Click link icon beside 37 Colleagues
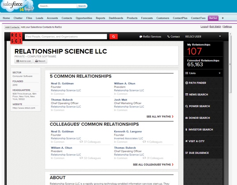Screen dimensions: 237x185 (x=81, y=142)
